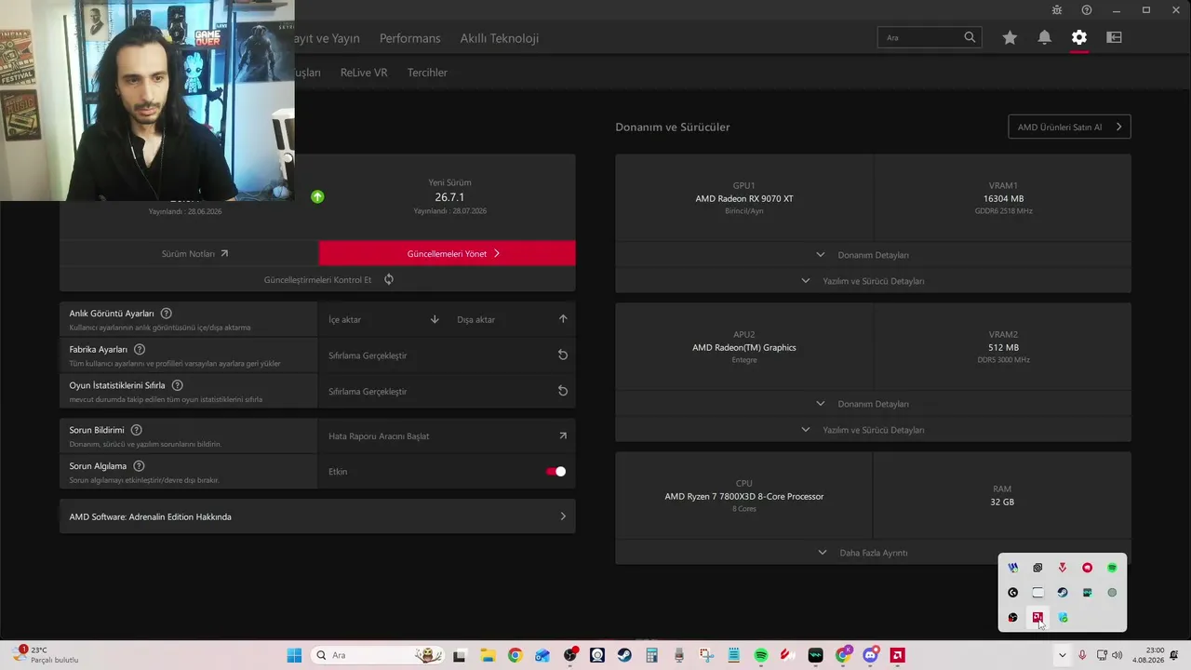1191x670 pixels.
Task: Click the help icon beside Oyun İstatistiklerini Sıfırla
Action: tap(178, 385)
